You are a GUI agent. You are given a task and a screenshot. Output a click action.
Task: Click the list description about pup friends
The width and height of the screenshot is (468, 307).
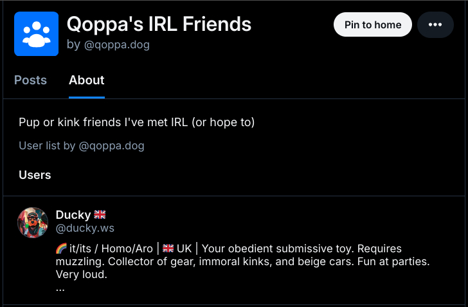click(x=137, y=122)
